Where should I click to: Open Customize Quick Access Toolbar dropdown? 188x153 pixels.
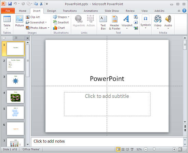(47, 4)
